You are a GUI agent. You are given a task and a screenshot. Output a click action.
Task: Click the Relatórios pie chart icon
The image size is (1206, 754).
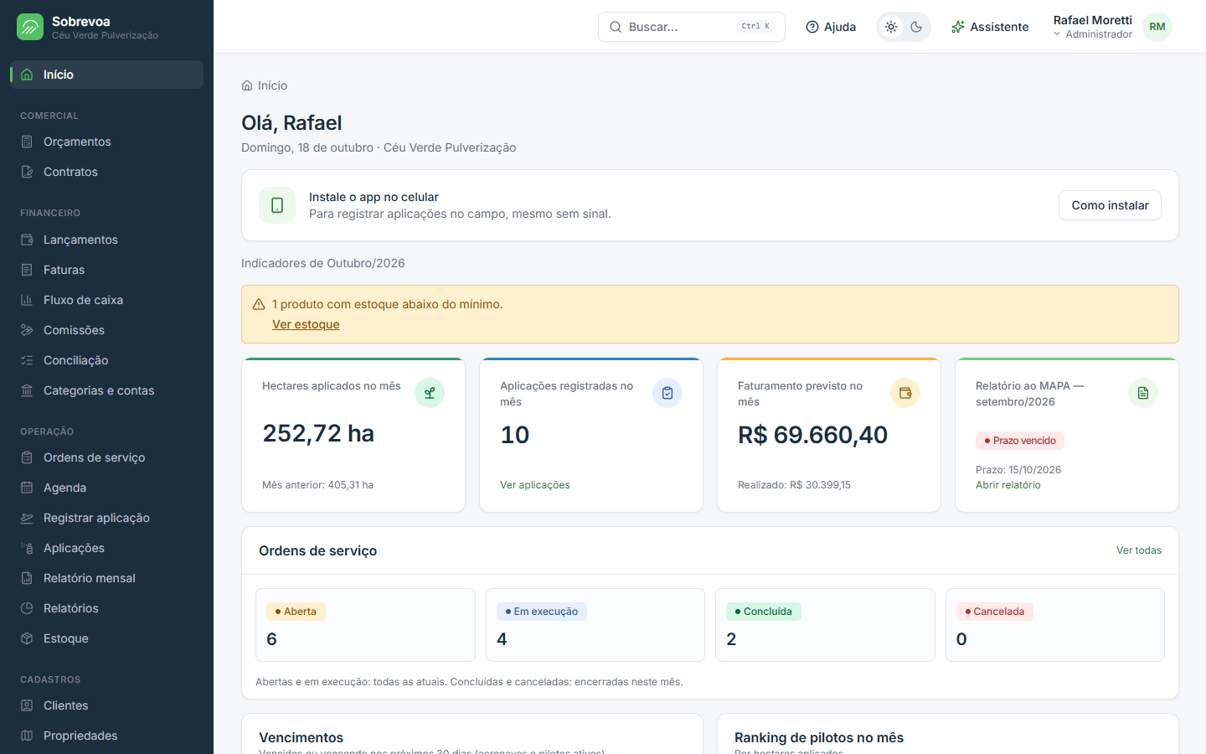point(27,608)
